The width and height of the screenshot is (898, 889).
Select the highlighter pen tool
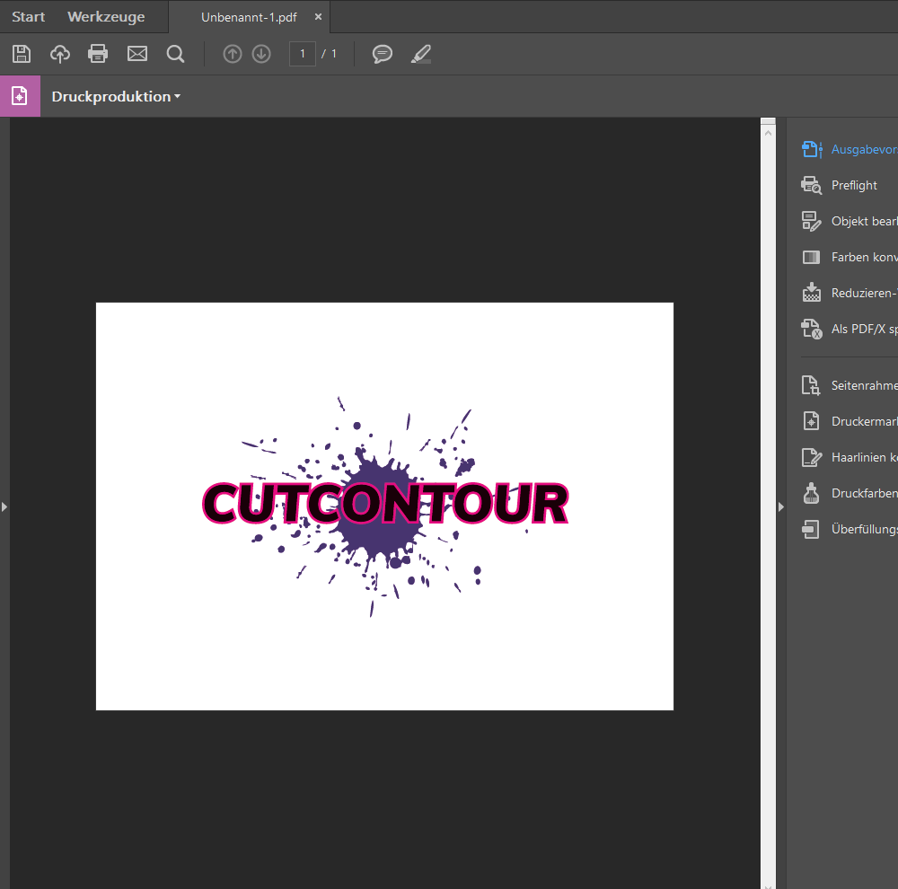click(420, 54)
